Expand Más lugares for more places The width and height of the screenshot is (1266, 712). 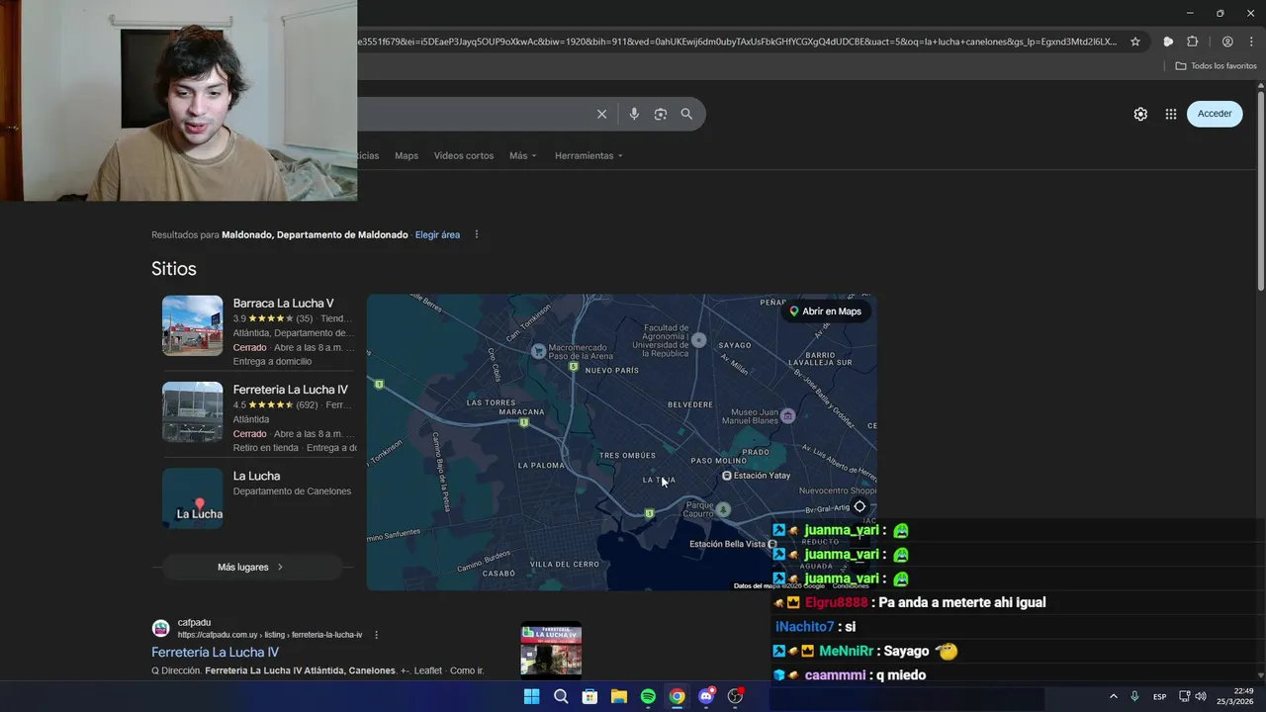click(252, 567)
